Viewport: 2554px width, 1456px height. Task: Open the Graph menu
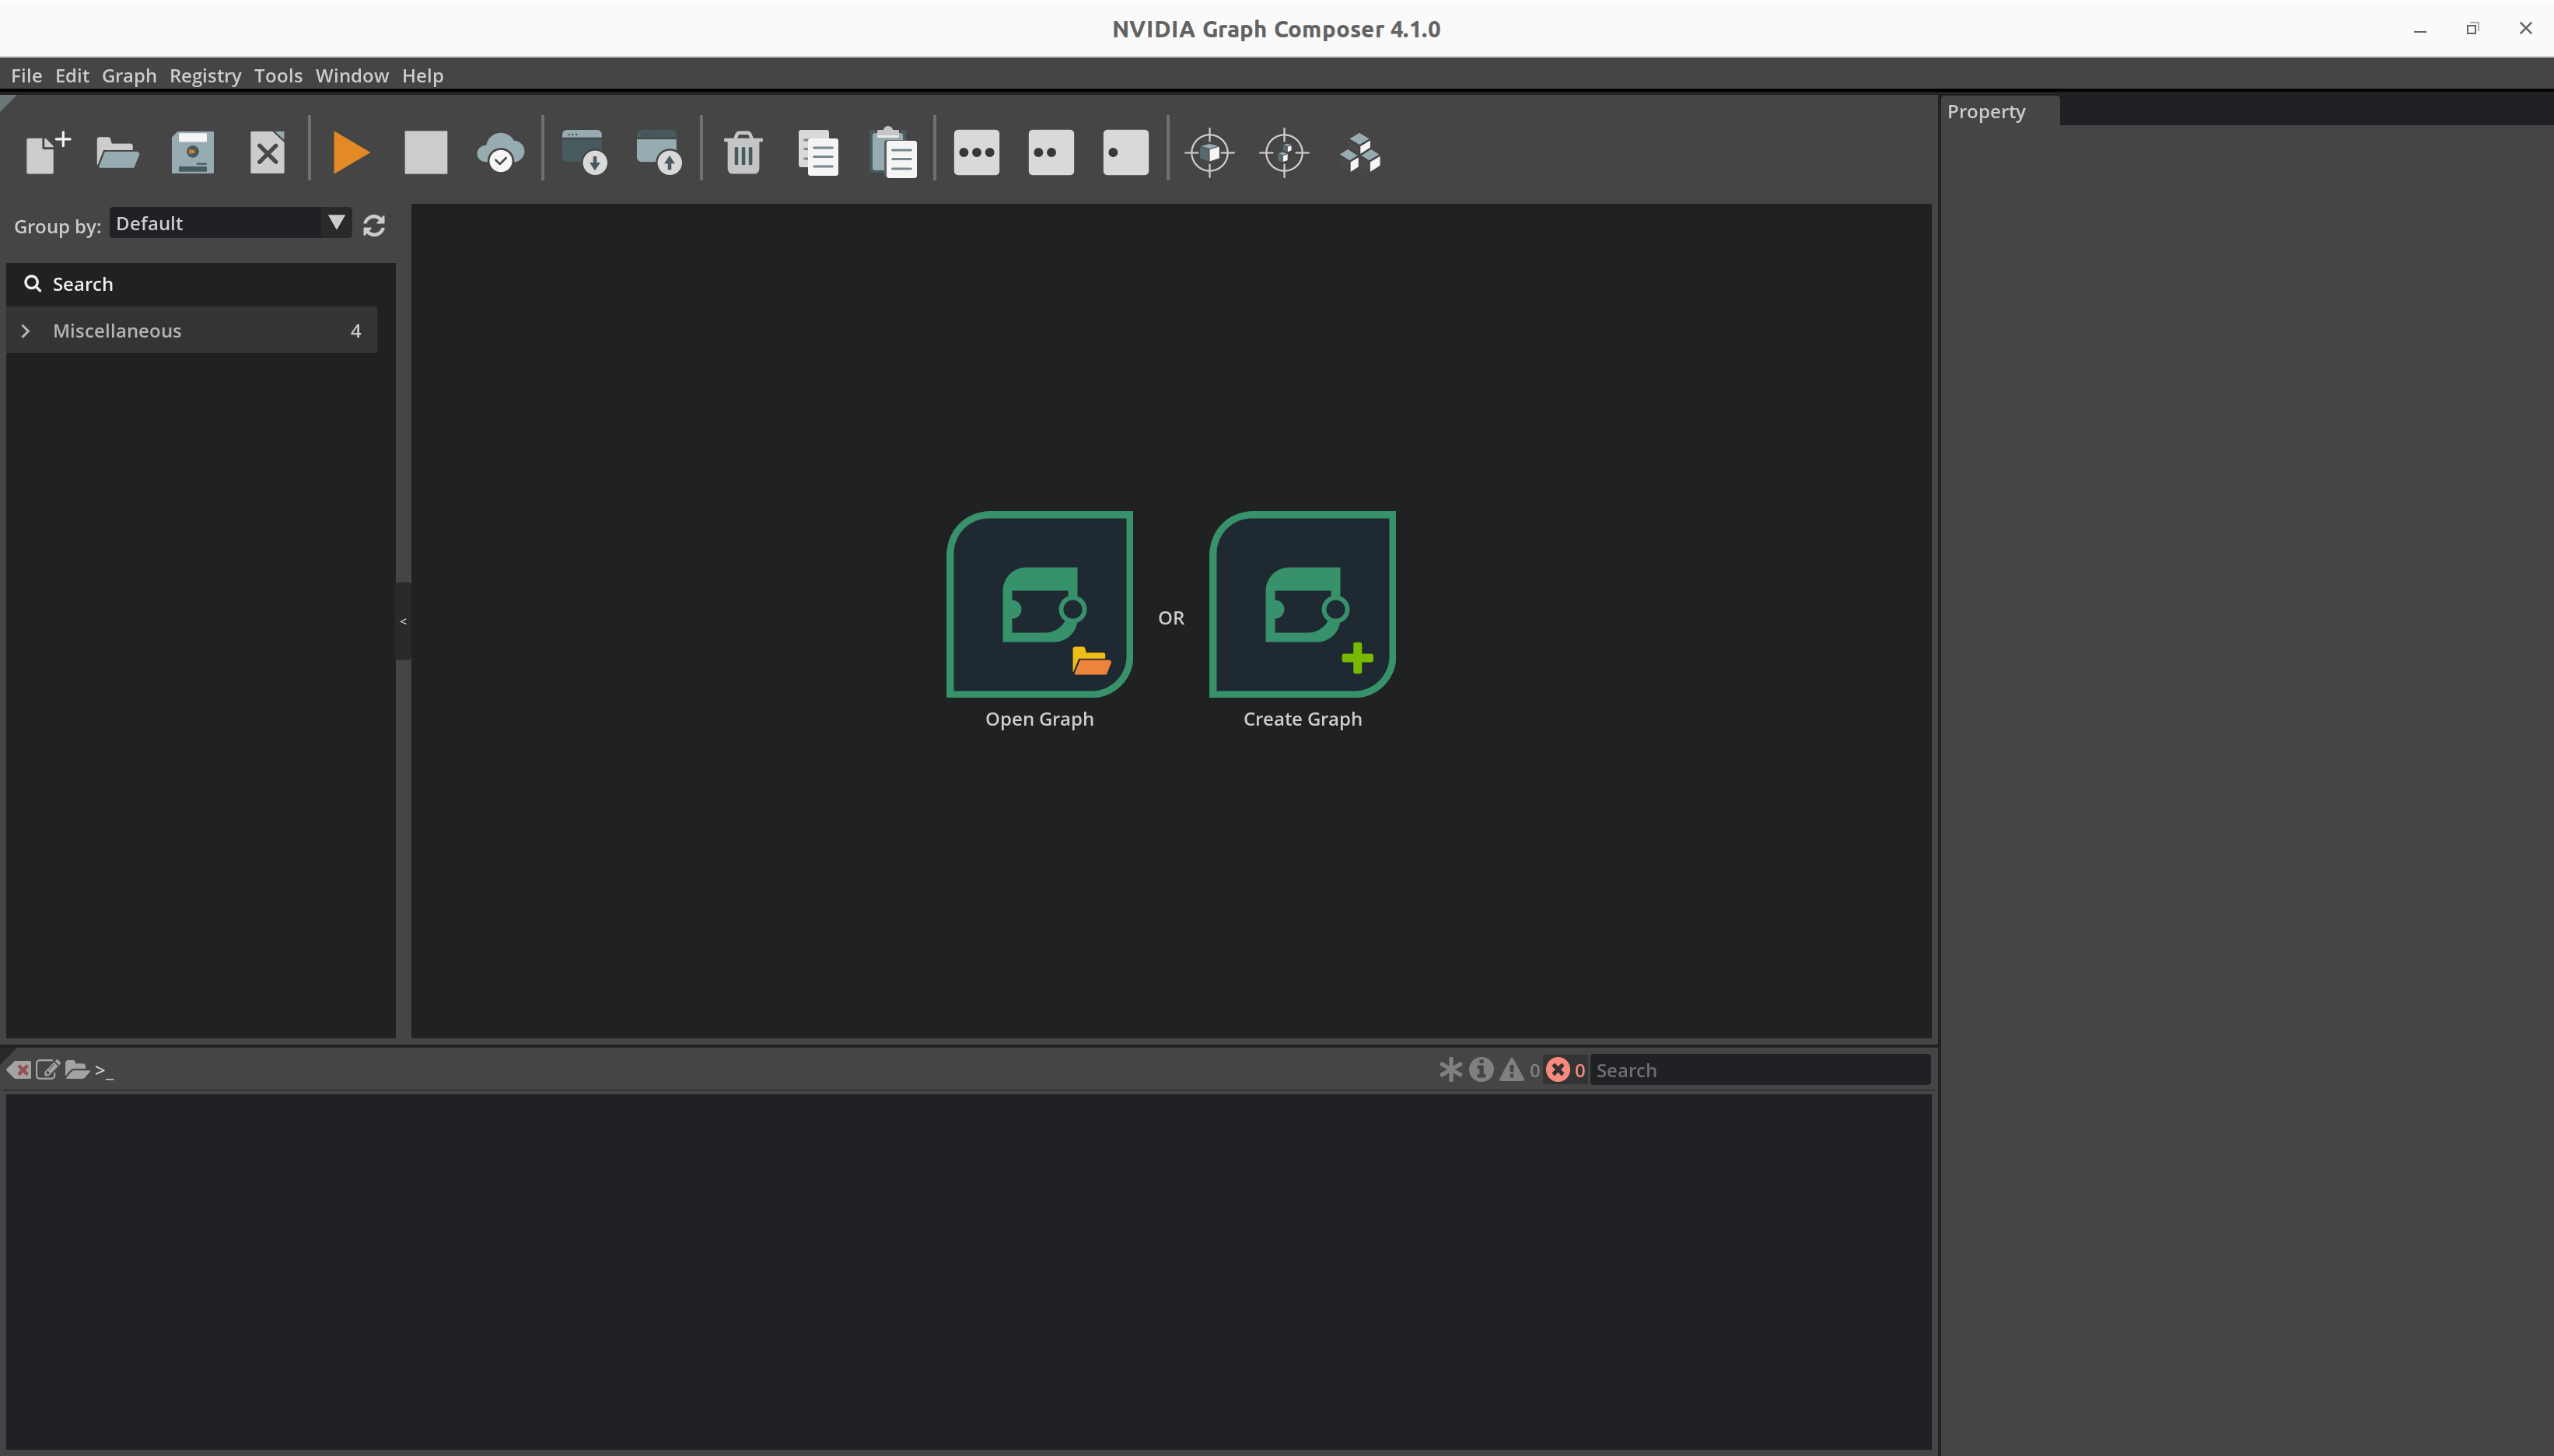pyautogui.click(x=129, y=76)
